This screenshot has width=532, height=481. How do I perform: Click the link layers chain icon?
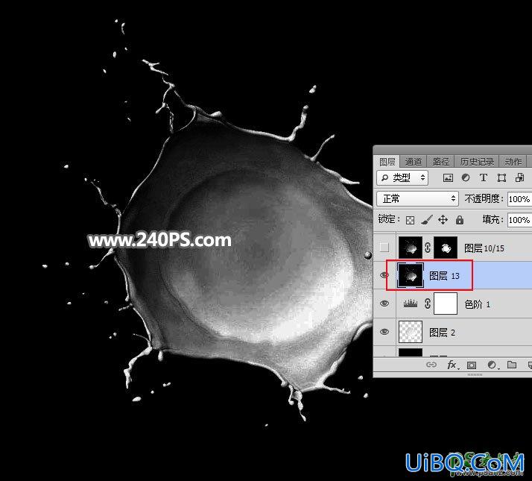click(x=431, y=365)
